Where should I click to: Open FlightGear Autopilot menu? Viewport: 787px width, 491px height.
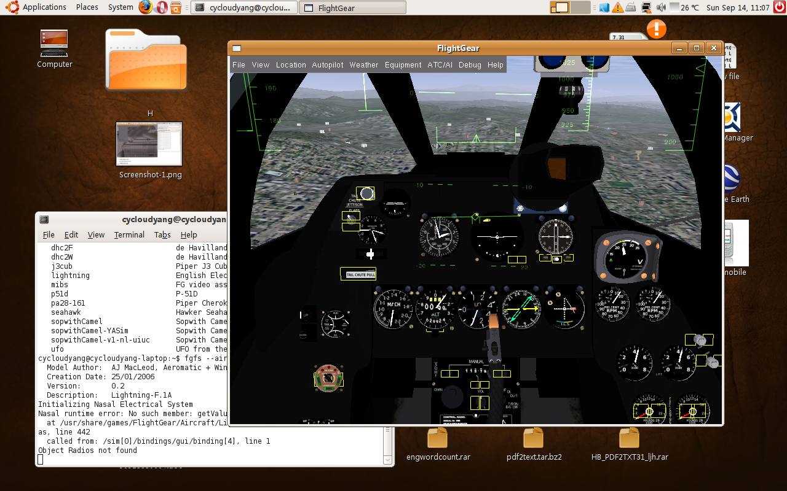tap(328, 64)
